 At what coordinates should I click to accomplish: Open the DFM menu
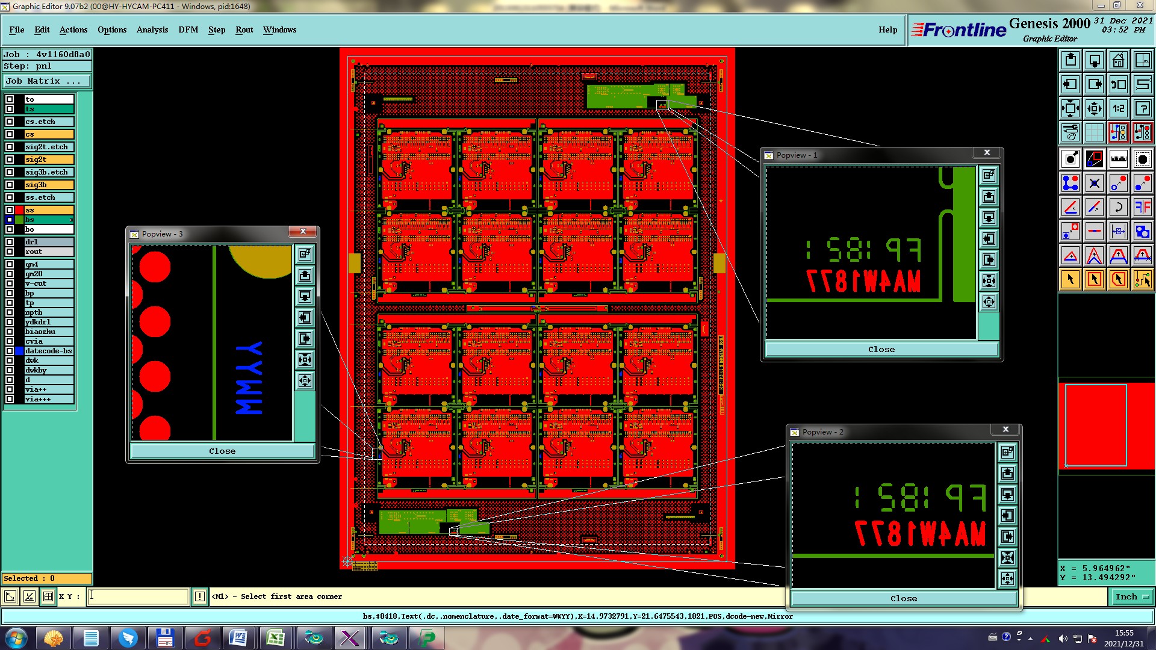[188, 29]
